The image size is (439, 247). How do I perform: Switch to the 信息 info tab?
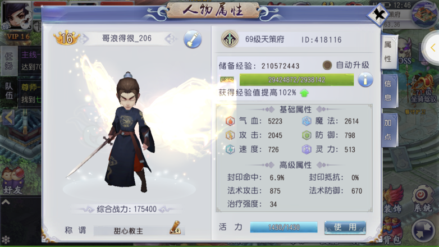coord(388,90)
